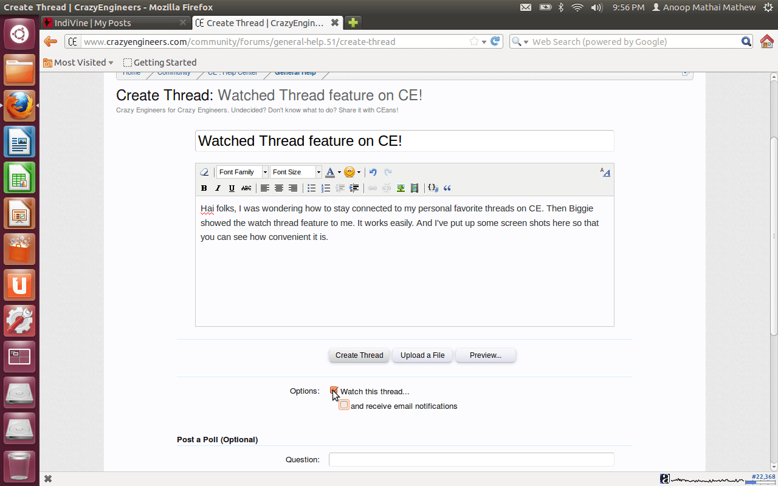Open system power cog menu
778x486 pixels.
coord(768,7)
